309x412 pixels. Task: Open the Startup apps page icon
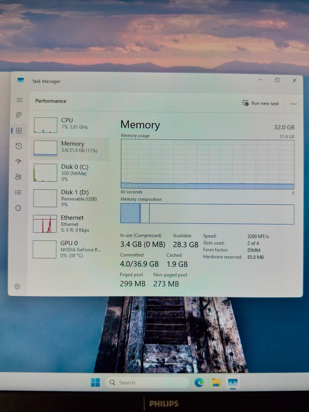point(19,161)
